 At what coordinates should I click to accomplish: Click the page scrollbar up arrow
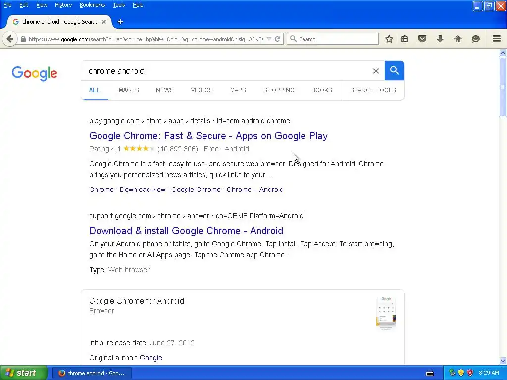click(503, 53)
